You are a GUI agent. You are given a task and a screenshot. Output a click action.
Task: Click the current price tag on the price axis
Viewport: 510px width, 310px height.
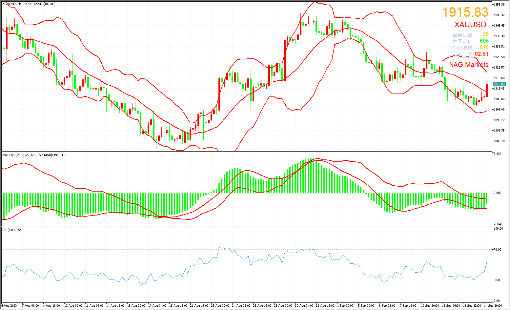[x=499, y=84]
